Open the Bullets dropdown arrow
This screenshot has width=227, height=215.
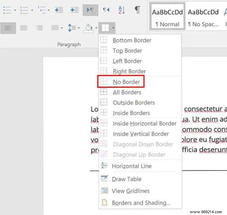tap(15, 10)
